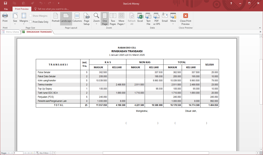263x155 pixels.
Task: Export report to PDF or XPS
Action: [x=156, y=19]
